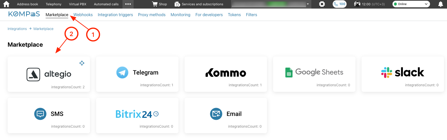The image size is (447, 140).
Task: Click the support agent headset icon
Action: 357,4
